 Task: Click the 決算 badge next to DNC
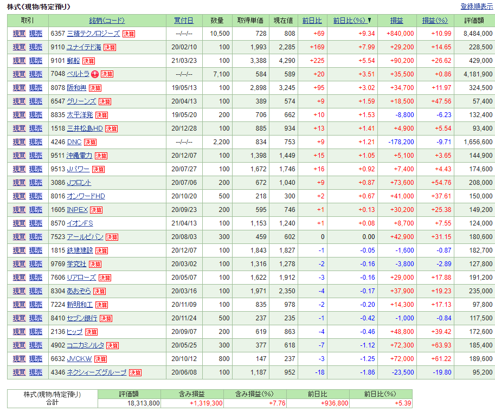pyautogui.click(x=91, y=143)
